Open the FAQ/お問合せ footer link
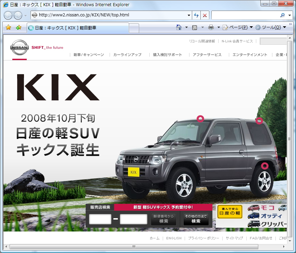 point(261,238)
